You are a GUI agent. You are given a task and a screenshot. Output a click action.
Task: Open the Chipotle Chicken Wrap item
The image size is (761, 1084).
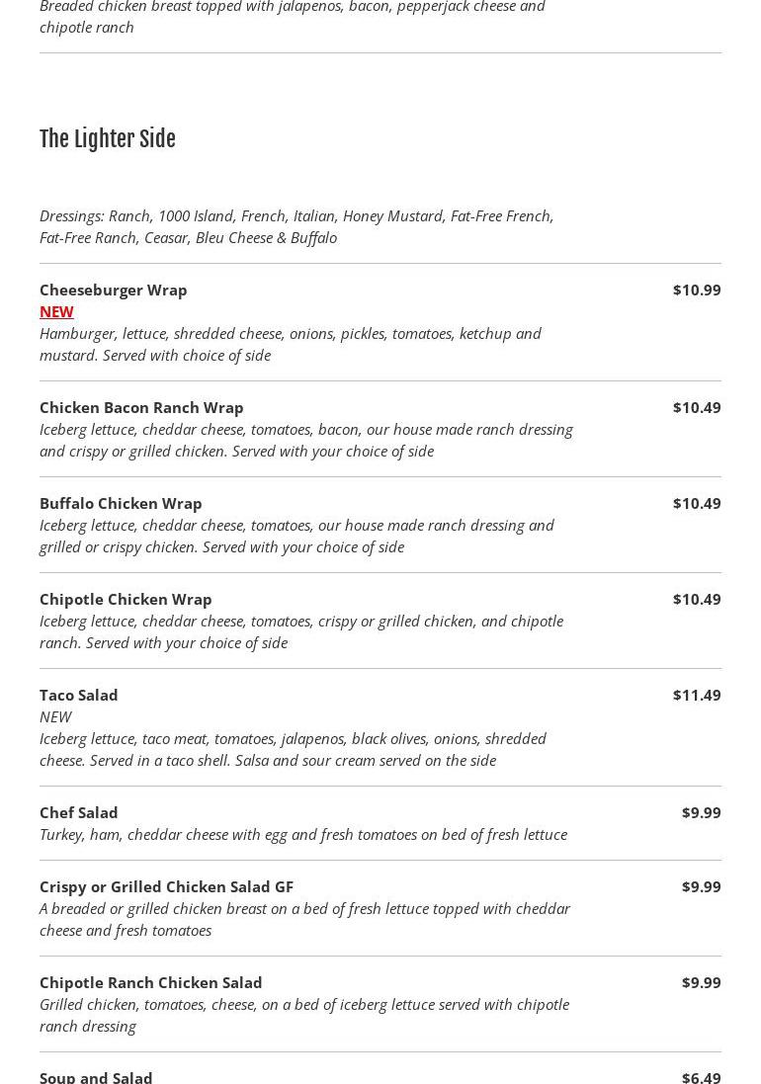(x=126, y=599)
